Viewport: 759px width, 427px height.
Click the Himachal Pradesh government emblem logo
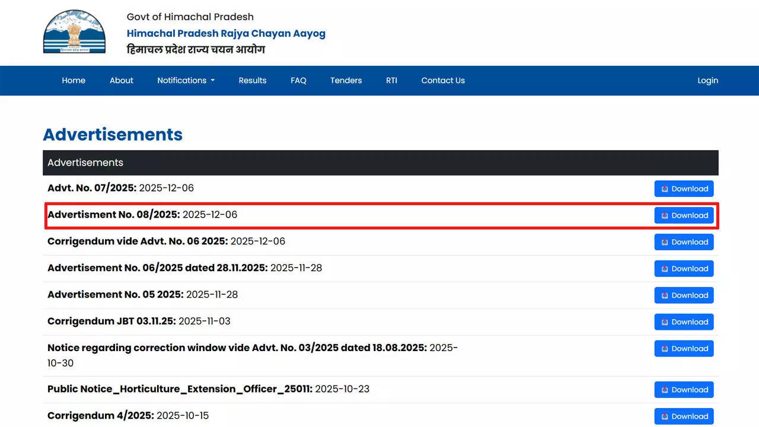pyautogui.click(x=74, y=32)
